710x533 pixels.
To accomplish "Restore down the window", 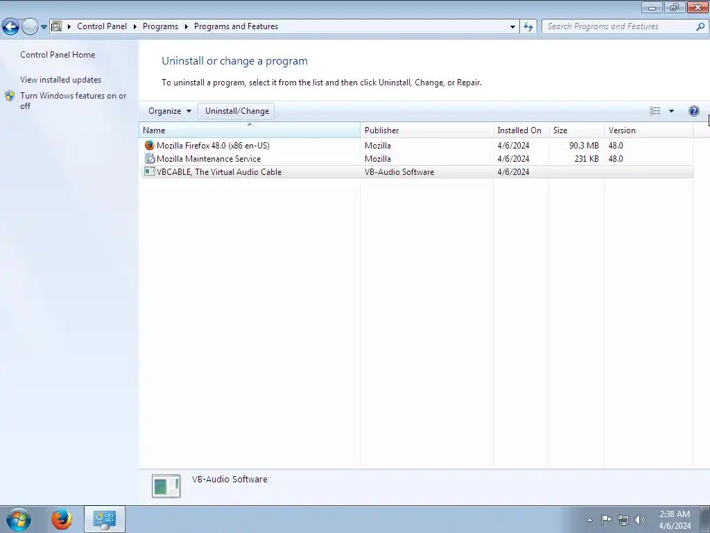I will click(x=674, y=7).
